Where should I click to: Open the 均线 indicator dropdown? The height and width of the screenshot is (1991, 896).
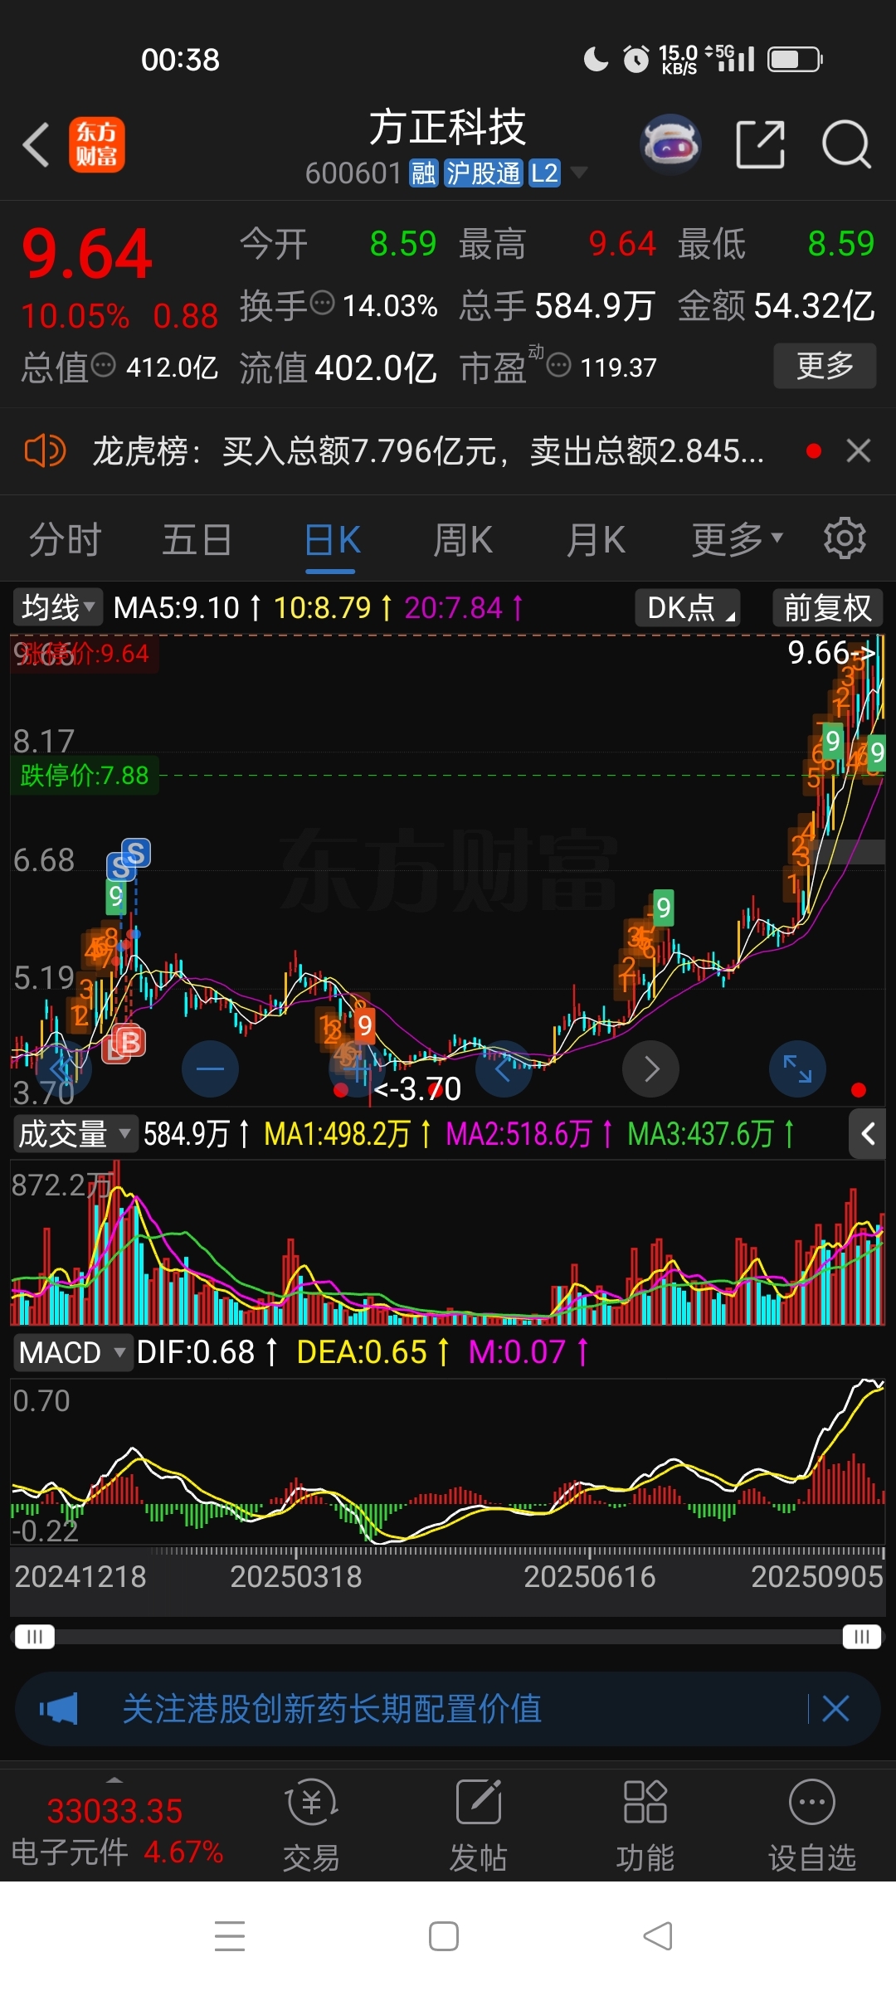click(x=57, y=607)
